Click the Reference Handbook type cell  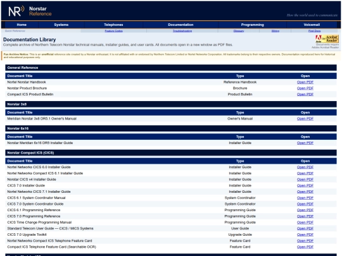[x=240, y=82]
